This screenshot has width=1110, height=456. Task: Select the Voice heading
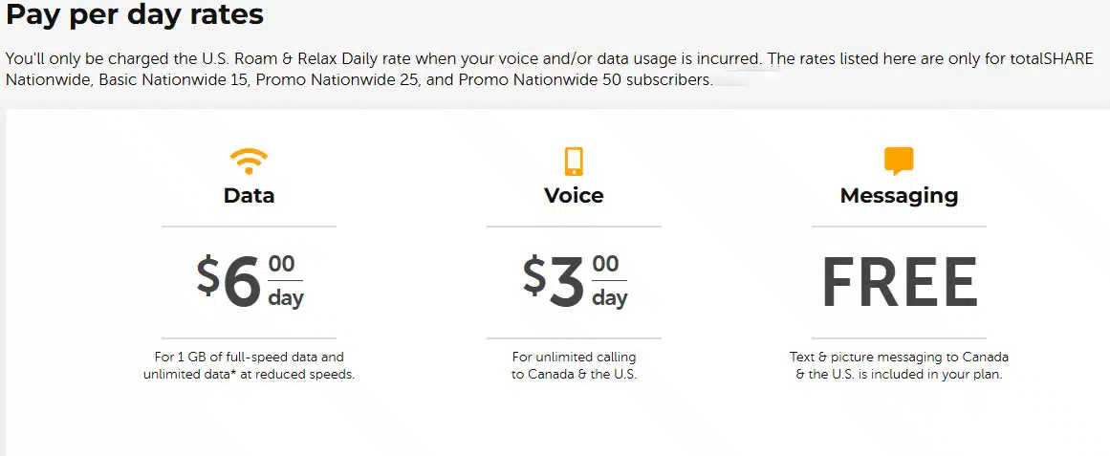tap(574, 195)
